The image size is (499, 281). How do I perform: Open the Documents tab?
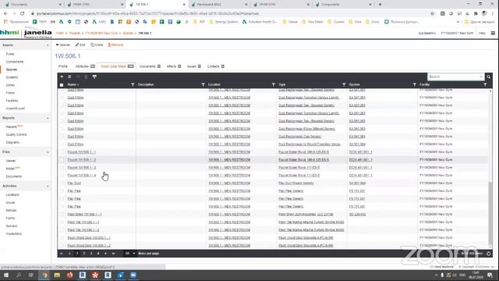click(x=150, y=66)
